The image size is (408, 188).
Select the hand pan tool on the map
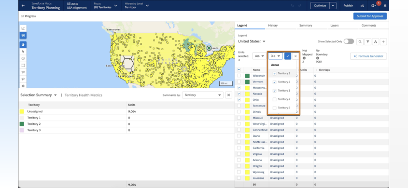click(x=23, y=45)
